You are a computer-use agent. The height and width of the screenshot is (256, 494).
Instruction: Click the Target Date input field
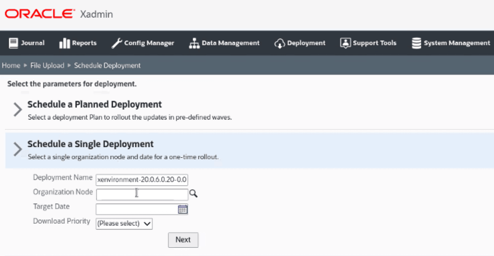point(142,209)
